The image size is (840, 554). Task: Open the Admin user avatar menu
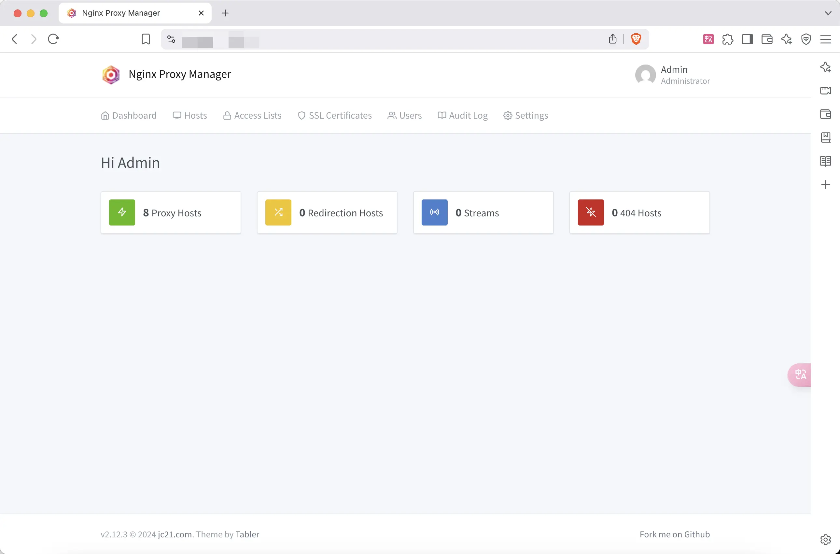(646, 75)
